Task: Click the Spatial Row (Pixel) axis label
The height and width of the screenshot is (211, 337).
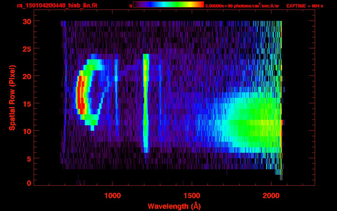Action: pos(12,98)
